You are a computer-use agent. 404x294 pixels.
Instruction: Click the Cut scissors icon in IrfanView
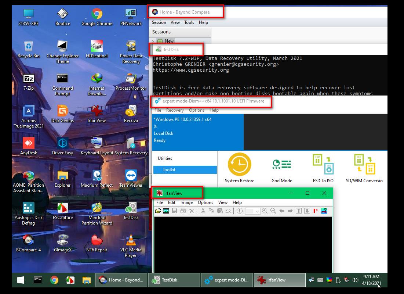(203, 211)
